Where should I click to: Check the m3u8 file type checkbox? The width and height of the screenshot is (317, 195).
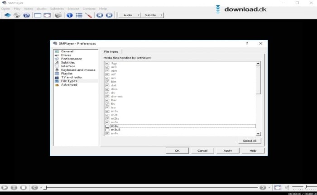pos(107,130)
